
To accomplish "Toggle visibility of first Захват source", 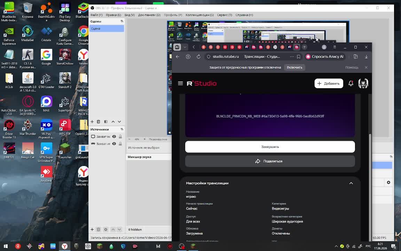I will [114, 137].
